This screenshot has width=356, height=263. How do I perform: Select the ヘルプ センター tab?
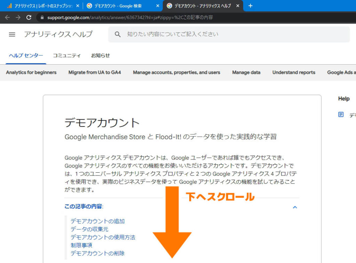click(26, 56)
